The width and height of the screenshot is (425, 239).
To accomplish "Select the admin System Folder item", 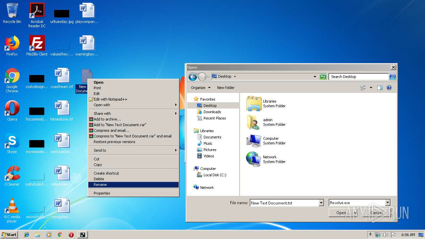I will tap(266, 122).
